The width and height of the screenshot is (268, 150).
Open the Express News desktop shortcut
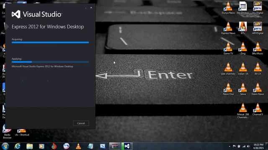tap(228, 28)
